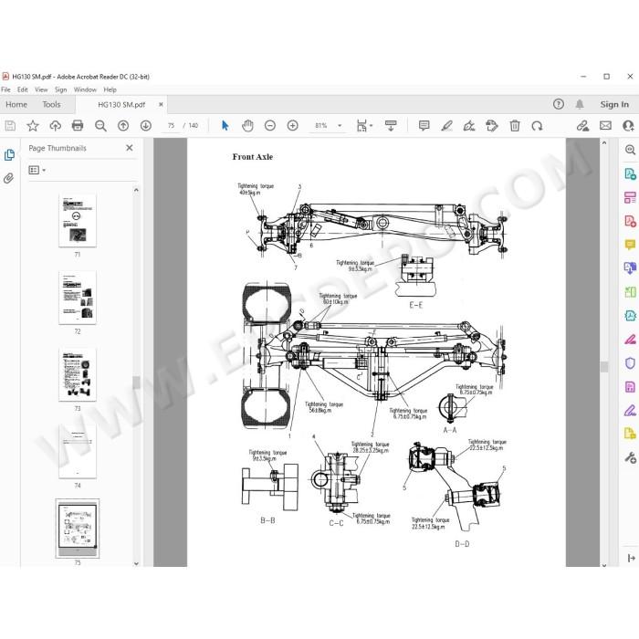639x639 pixels.
Task: Open the fit page options dropdown
Action: [x=364, y=126]
